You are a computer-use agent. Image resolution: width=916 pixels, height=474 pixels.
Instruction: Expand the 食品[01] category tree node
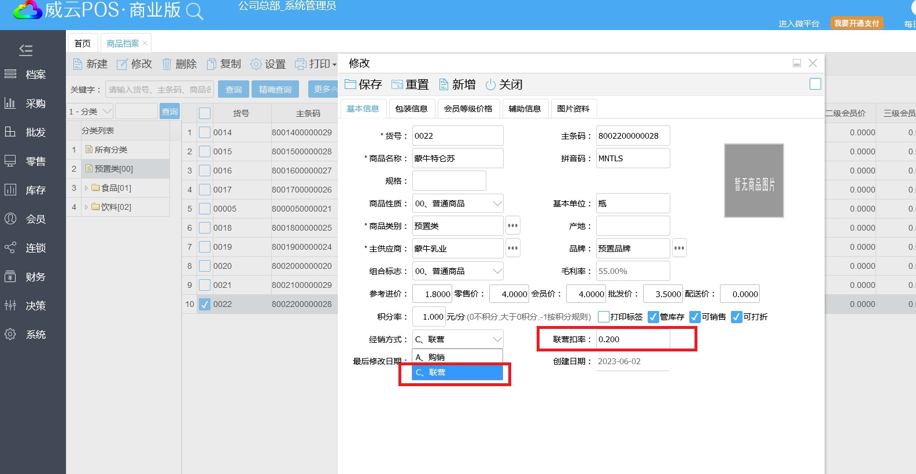(87, 188)
